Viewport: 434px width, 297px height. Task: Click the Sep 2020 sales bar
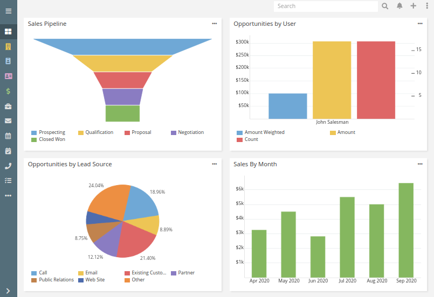406,230
